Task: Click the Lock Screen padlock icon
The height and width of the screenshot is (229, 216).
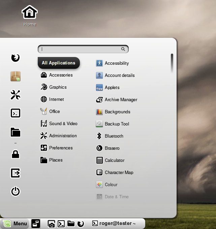Action: (16, 154)
